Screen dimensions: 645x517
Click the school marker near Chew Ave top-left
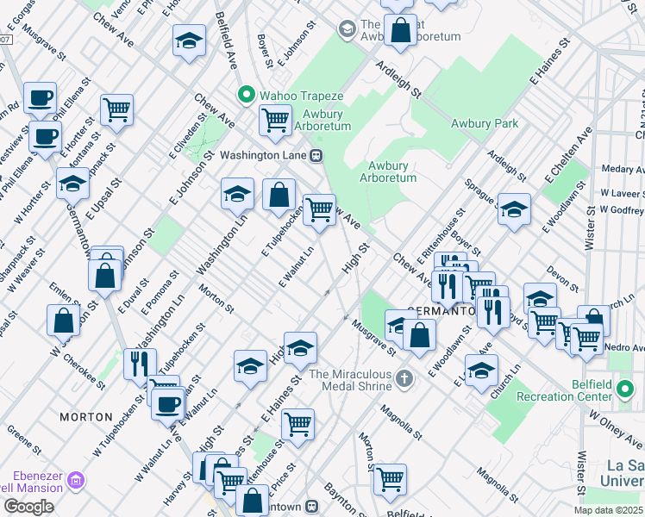click(x=189, y=42)
